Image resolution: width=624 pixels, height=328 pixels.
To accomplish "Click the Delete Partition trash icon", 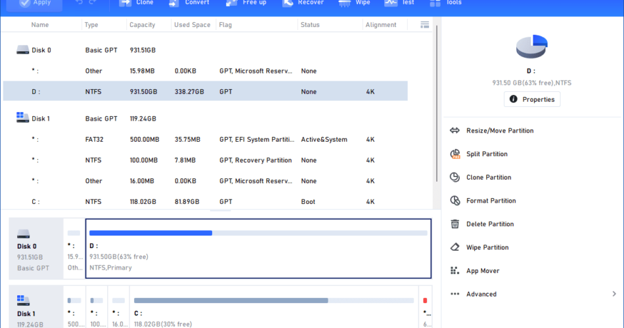I will click(x=455, y=224).
